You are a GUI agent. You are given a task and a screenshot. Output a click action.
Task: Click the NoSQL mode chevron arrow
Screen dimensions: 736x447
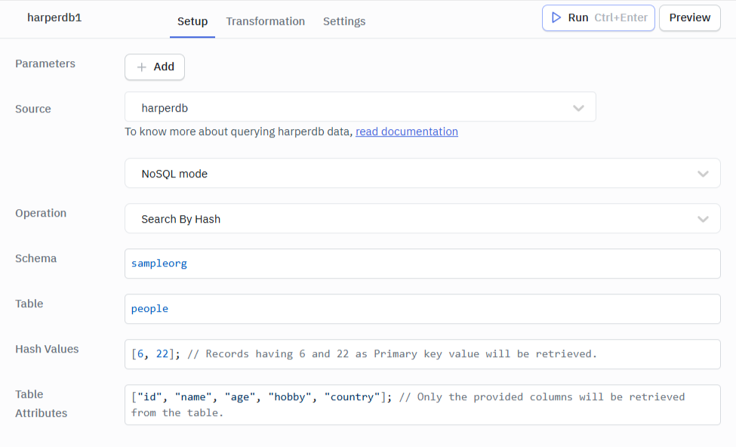[703, 174]
